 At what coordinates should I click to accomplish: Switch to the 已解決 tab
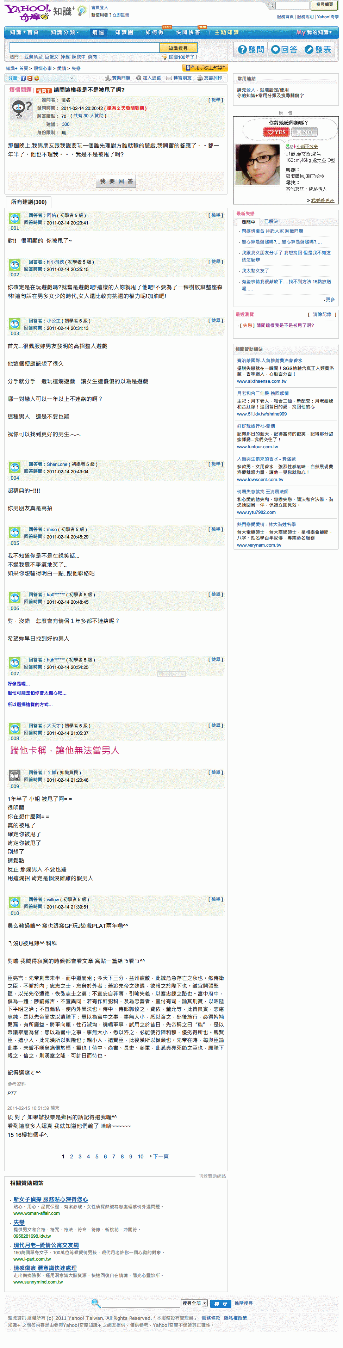(271, 222)
